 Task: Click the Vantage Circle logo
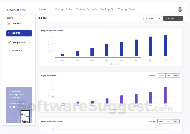17,10
